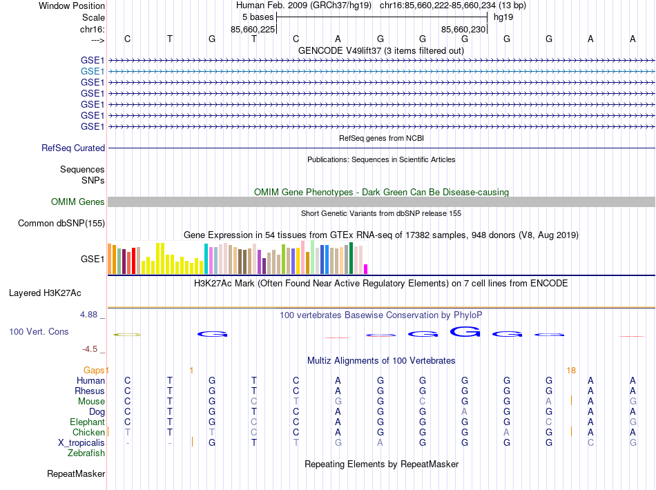Click the hg19 label beside the scale bar
The height and width of the screenshot is (490, 656).
tap(503, 17)
